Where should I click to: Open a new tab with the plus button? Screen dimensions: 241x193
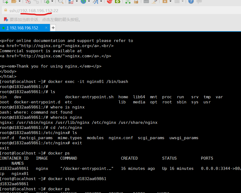53,28
